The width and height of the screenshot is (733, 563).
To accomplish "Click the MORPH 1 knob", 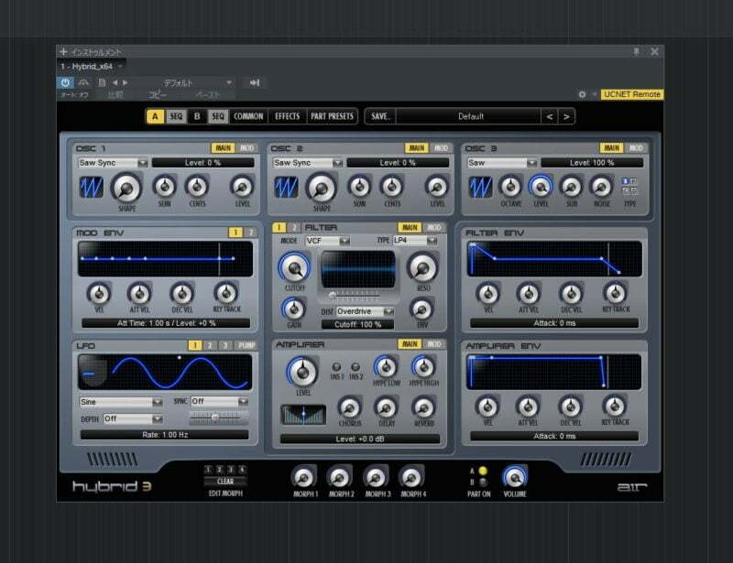I will tap(303, 476).
